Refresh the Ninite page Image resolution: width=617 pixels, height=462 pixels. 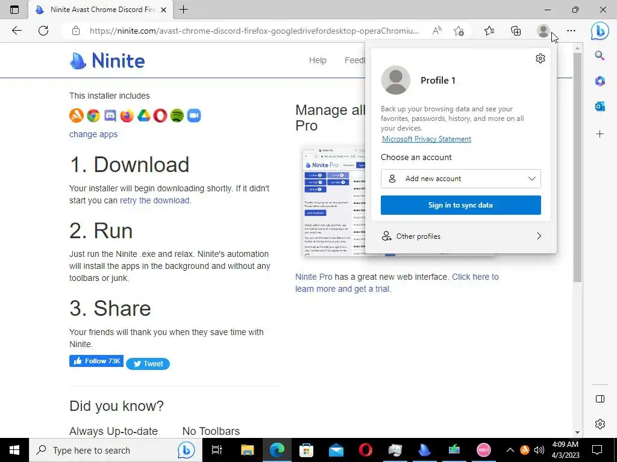43,31
